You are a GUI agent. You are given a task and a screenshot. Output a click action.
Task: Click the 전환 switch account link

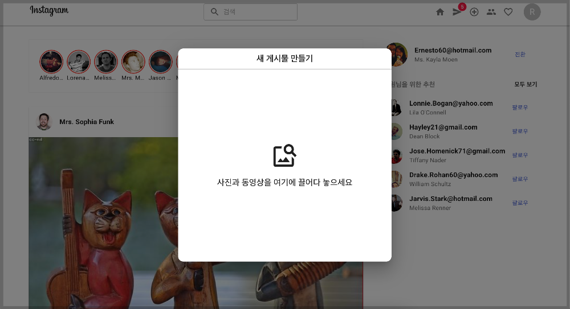tap(520, 55)
